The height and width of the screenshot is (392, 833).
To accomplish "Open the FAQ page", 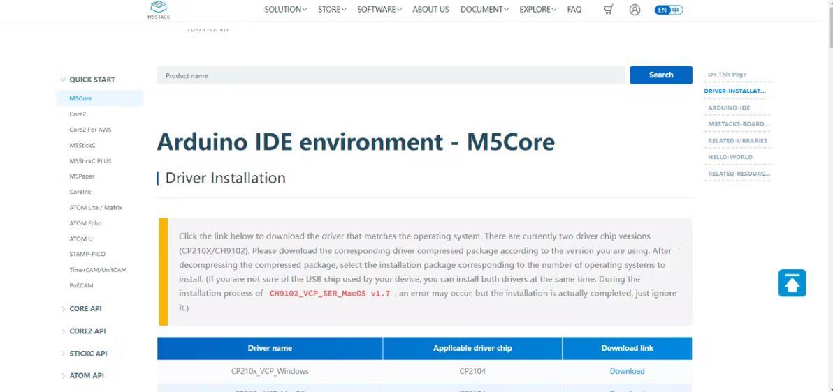I will tap(574, 10).
